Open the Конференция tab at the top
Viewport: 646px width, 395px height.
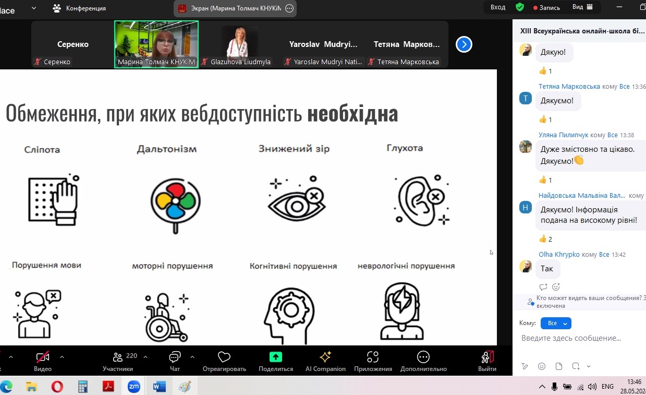(x=79, y=8)
